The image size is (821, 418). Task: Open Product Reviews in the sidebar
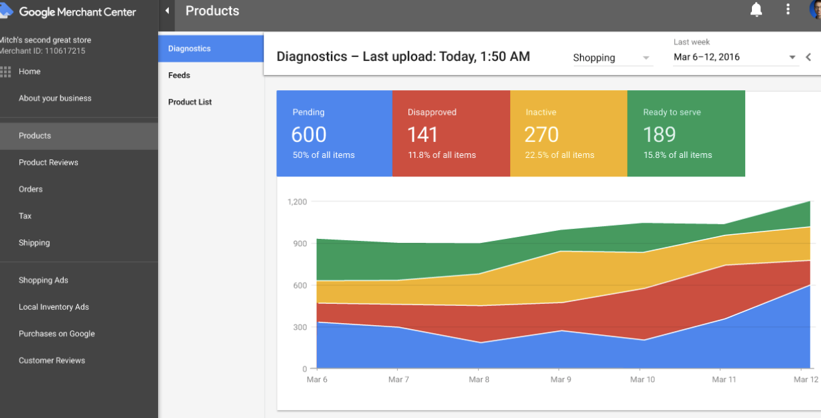[x=48, y=163]
